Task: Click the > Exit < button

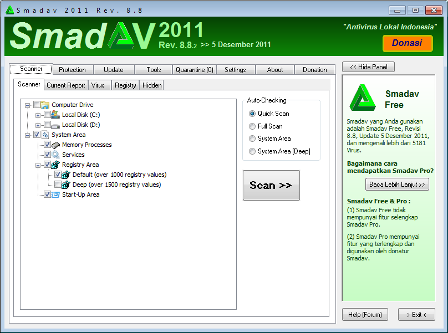Action: [416, 314]
